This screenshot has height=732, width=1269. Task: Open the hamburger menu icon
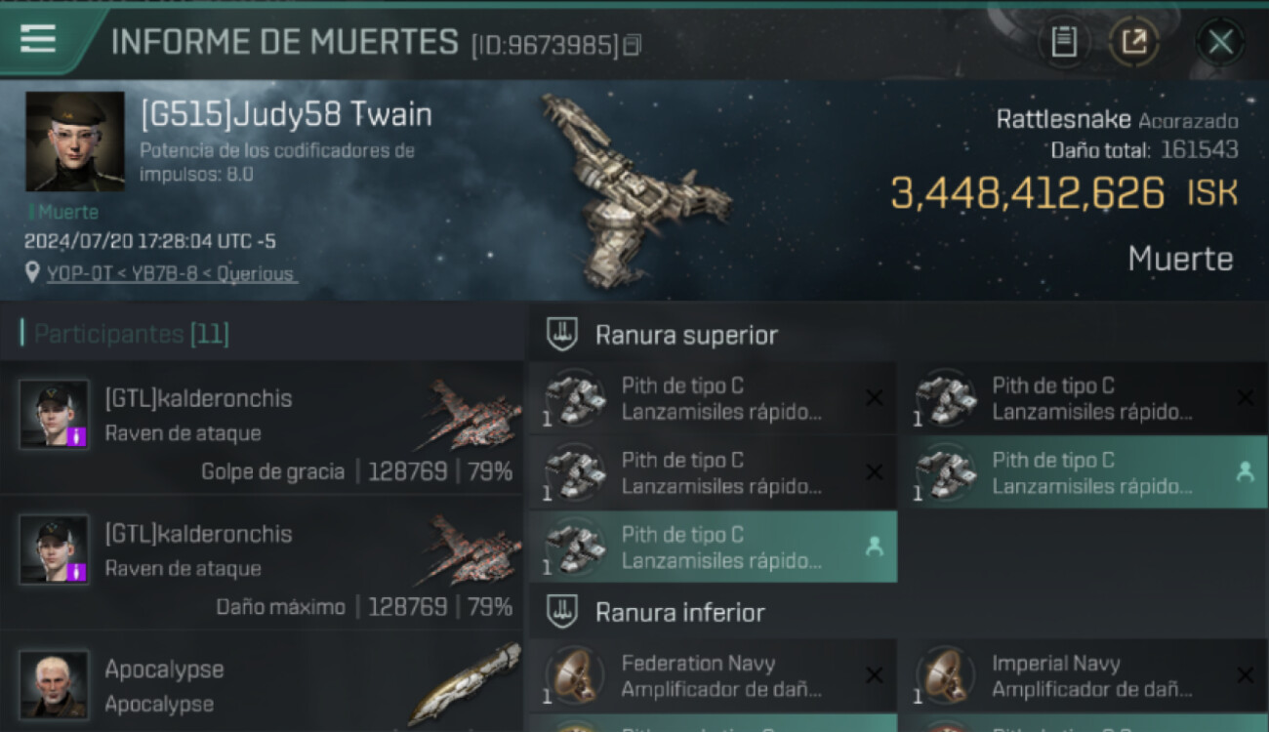point(37,39)
